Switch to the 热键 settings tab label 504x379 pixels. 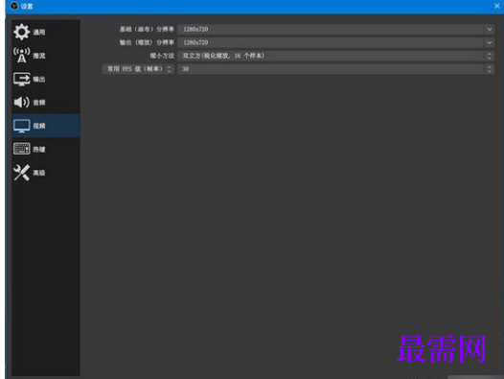coord(39,150)
